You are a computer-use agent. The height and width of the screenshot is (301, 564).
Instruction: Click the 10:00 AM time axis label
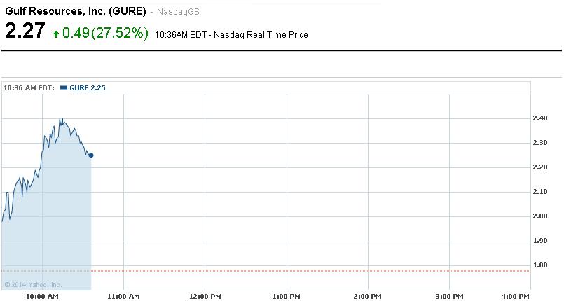[42, 296]
